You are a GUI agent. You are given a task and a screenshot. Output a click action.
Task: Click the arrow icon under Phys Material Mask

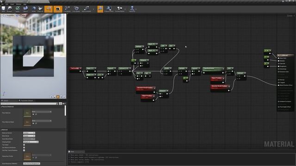point(33,123)
